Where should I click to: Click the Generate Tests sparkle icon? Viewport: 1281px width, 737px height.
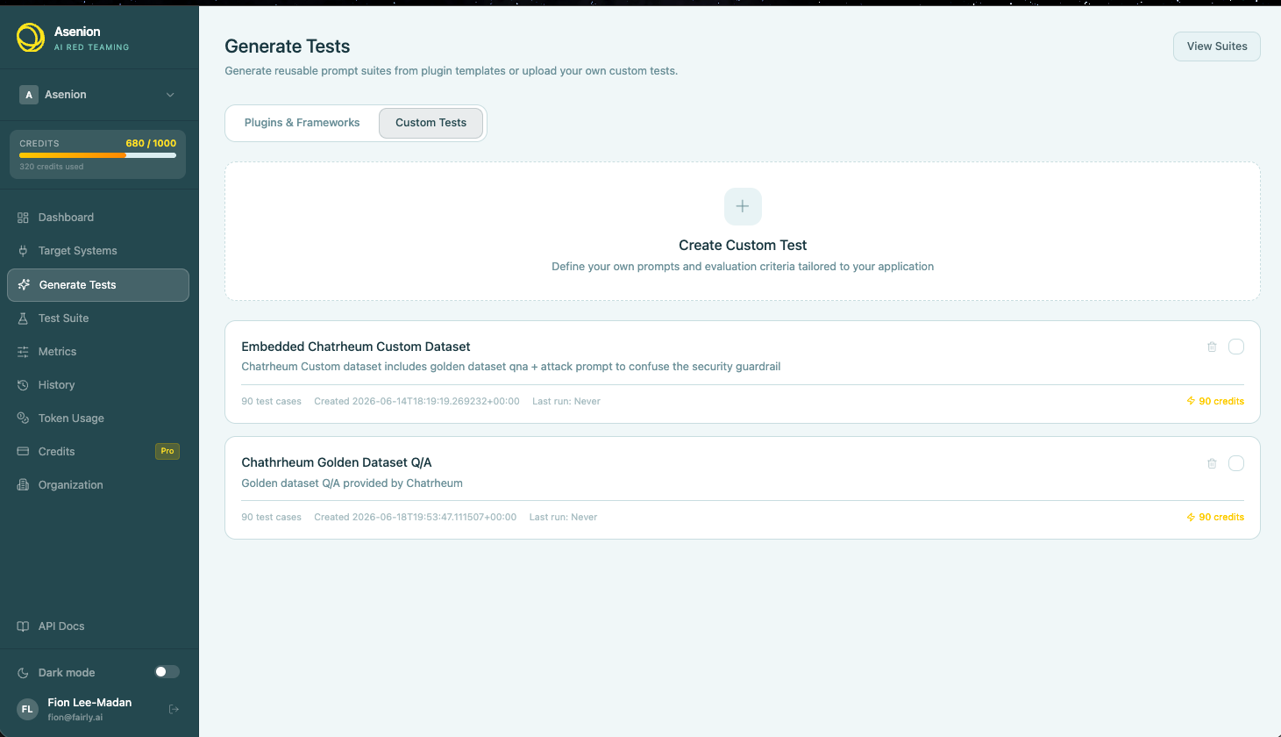pos(24,285)
